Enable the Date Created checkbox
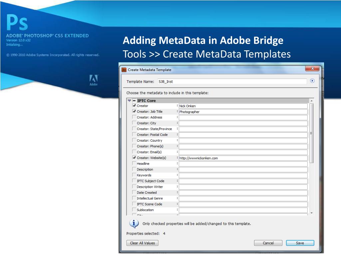The height and width of the screenshot is (256, 341). click(134, 192)
